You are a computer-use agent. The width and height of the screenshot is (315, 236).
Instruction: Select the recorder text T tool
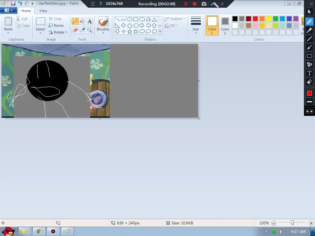tap(309, 73)
